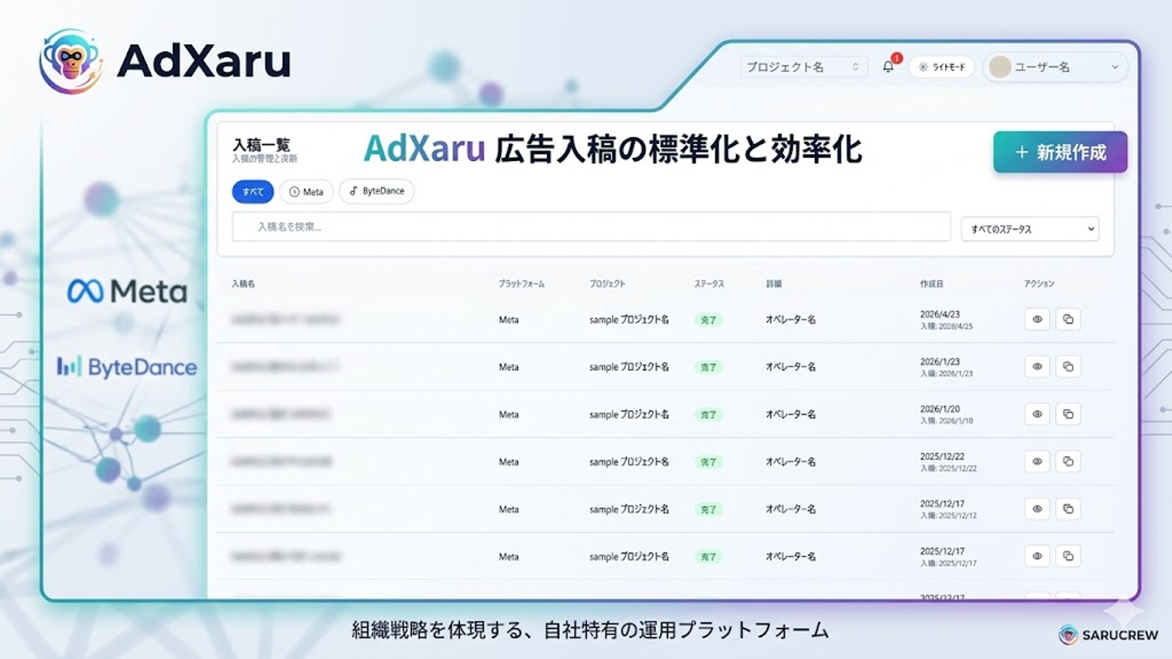Viewport: 1172px width, 659px height.
Task: Duplicate the entry created 2025/12/22
Action: tap(1068, 461)
